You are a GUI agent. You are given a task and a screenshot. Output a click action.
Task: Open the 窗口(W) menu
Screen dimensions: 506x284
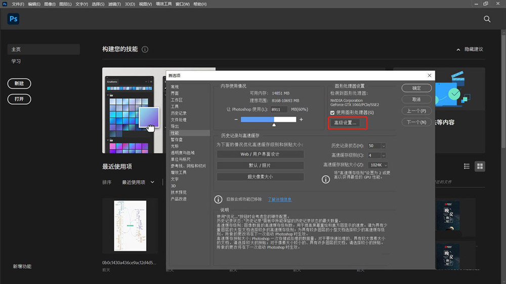pos(182,4)
